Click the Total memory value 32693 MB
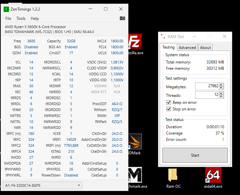 click(x=215, y=62)
